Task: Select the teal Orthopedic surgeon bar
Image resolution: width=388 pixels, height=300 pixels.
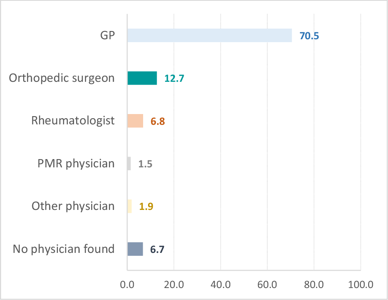Action: [x=142, y=78]
